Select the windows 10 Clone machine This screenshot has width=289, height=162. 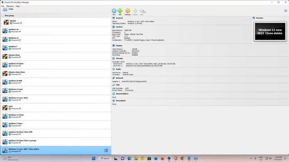point(56,65)
